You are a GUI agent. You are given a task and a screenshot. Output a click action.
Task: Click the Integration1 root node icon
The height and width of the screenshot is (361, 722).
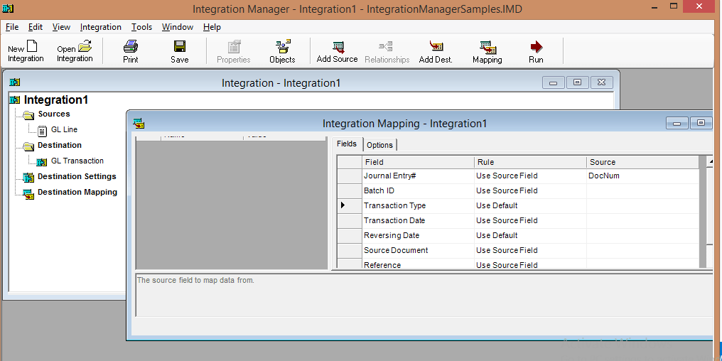pyautogui.click(x=15, y=100)
